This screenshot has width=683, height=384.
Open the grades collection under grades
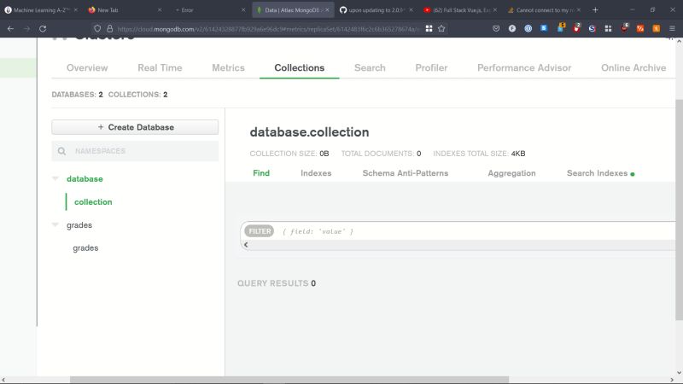85,248
